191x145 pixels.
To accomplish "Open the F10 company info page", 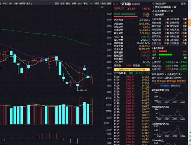I will point(91,3).
